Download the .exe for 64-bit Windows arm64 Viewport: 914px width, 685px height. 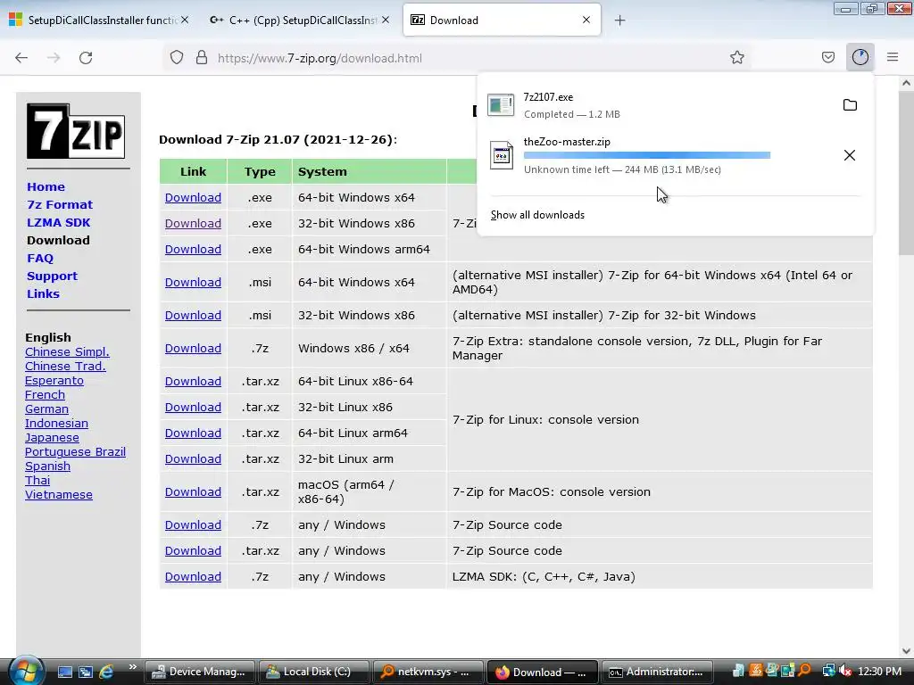pos(193,250)
